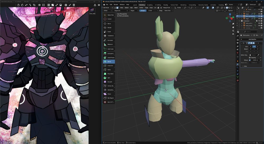Screen dimensions: 264x144
Task: Flip image vertically in the image viewer
Action: pyautogui.click(x=30, y=5)
